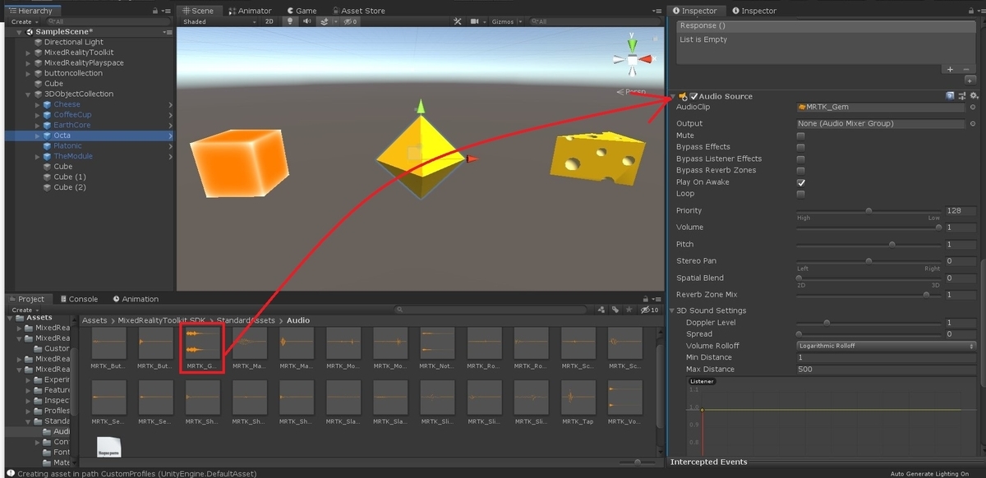Switch to the Game tab
Image resolution: width=986 pixels, height=478 pixels.
coord(302,11)
